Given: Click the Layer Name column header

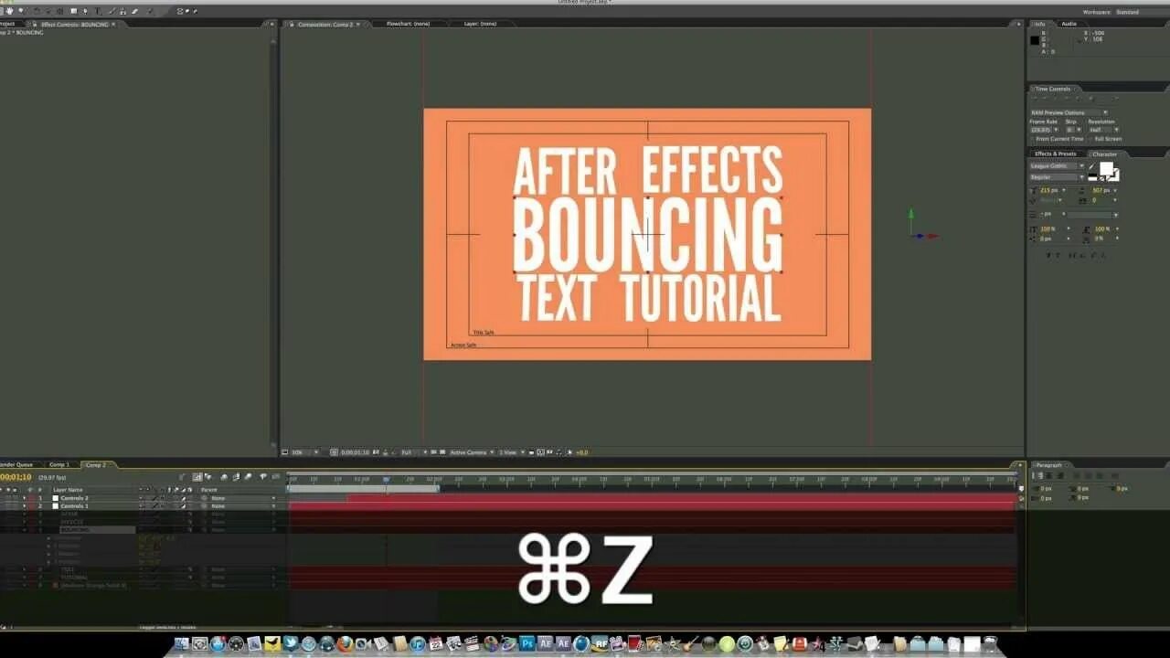Looking at the screenshot, I should point(68,490).
